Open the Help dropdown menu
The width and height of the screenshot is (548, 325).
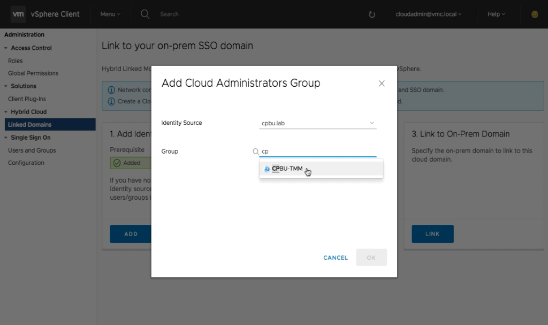point(496,14)
